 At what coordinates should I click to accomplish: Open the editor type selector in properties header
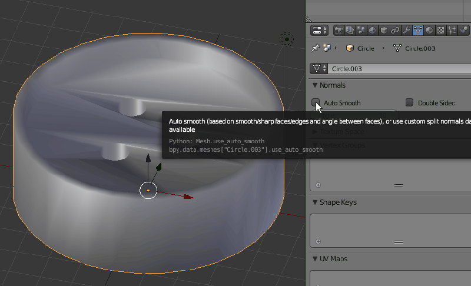click(x=319, y=31)
